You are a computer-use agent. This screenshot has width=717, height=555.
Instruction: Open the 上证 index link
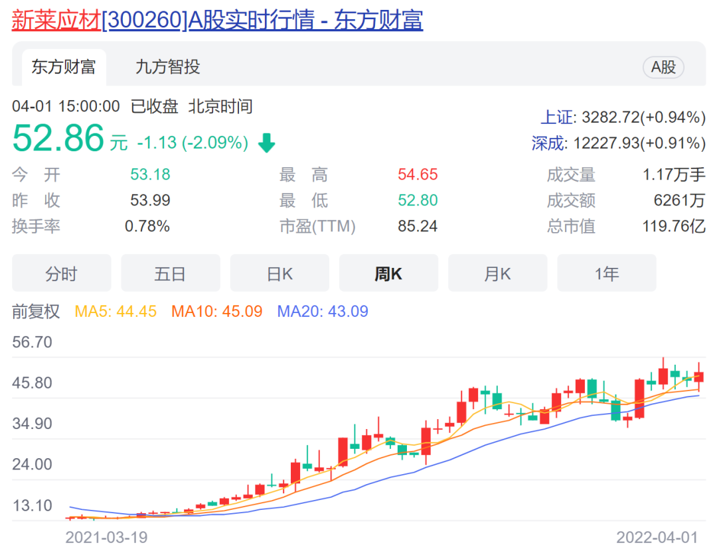tap(556, 118)
